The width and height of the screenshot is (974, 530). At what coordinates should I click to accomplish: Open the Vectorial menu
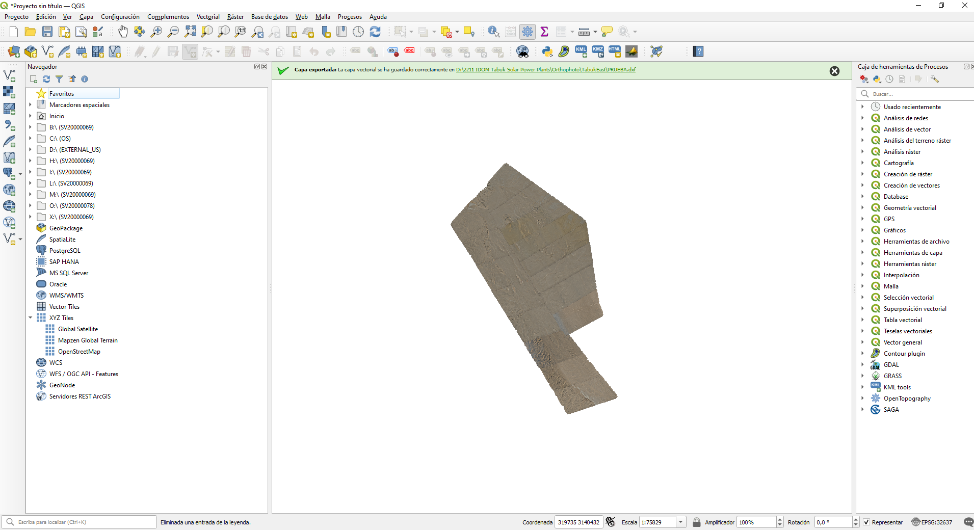[x=207, y=17]
